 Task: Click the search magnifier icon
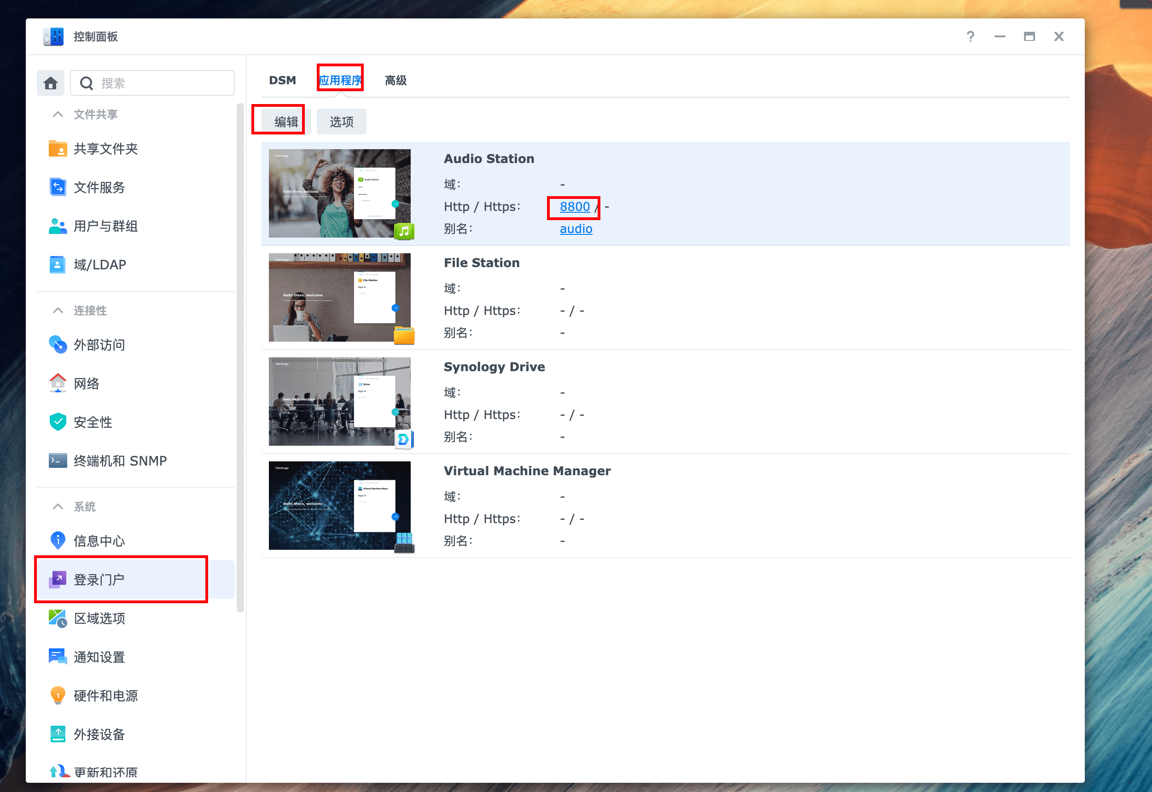(86, 83)
